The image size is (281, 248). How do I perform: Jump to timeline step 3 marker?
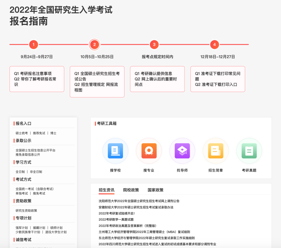point(154,45)
